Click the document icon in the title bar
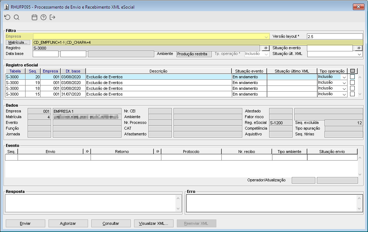The image size is (368, 232). pos(6,7)
